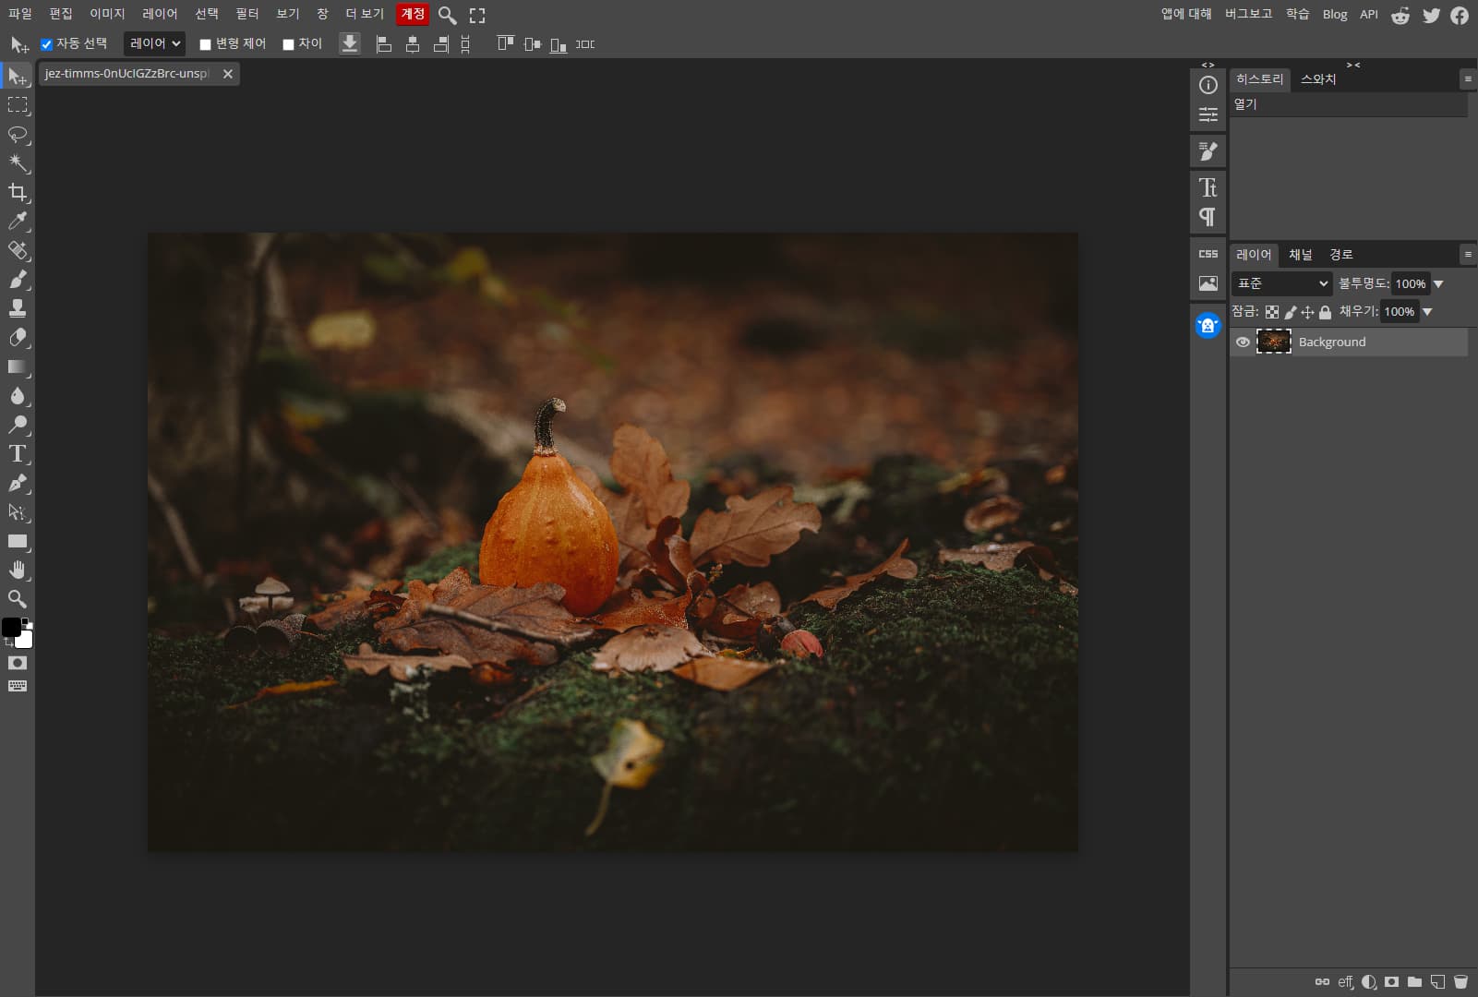
Task: Select the Rectangle shape tool
Action: (18, 541)
